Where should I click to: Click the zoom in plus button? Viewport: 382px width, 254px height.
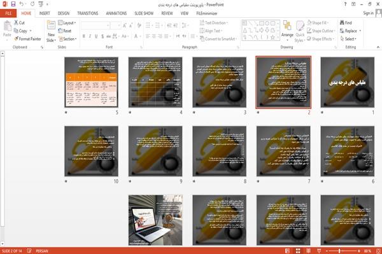pyautogui.click(x=358, y=251)
